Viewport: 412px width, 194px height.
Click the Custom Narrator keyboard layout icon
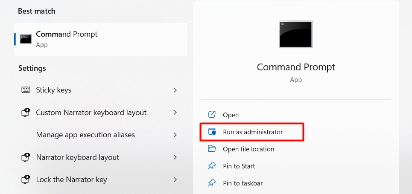tap(26, 113)
